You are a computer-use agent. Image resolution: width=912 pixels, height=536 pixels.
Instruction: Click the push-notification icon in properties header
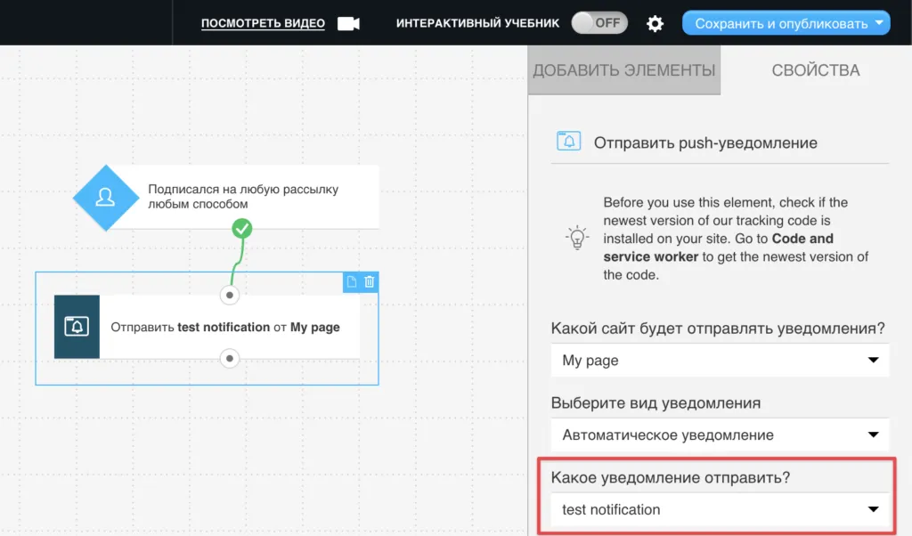coord(568,142)
